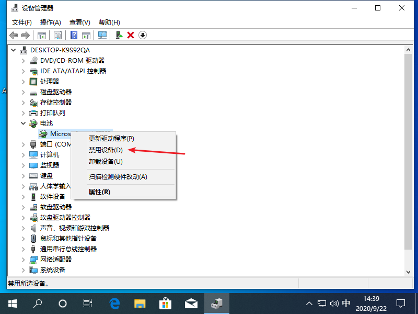This screenshot has height=314, width=418.
Task: Click the properties icon in the toolbar
Action: (57, 35)
